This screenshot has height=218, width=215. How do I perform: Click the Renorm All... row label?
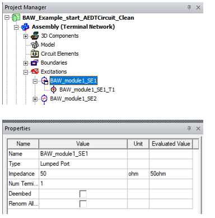[x=24, y=203]
